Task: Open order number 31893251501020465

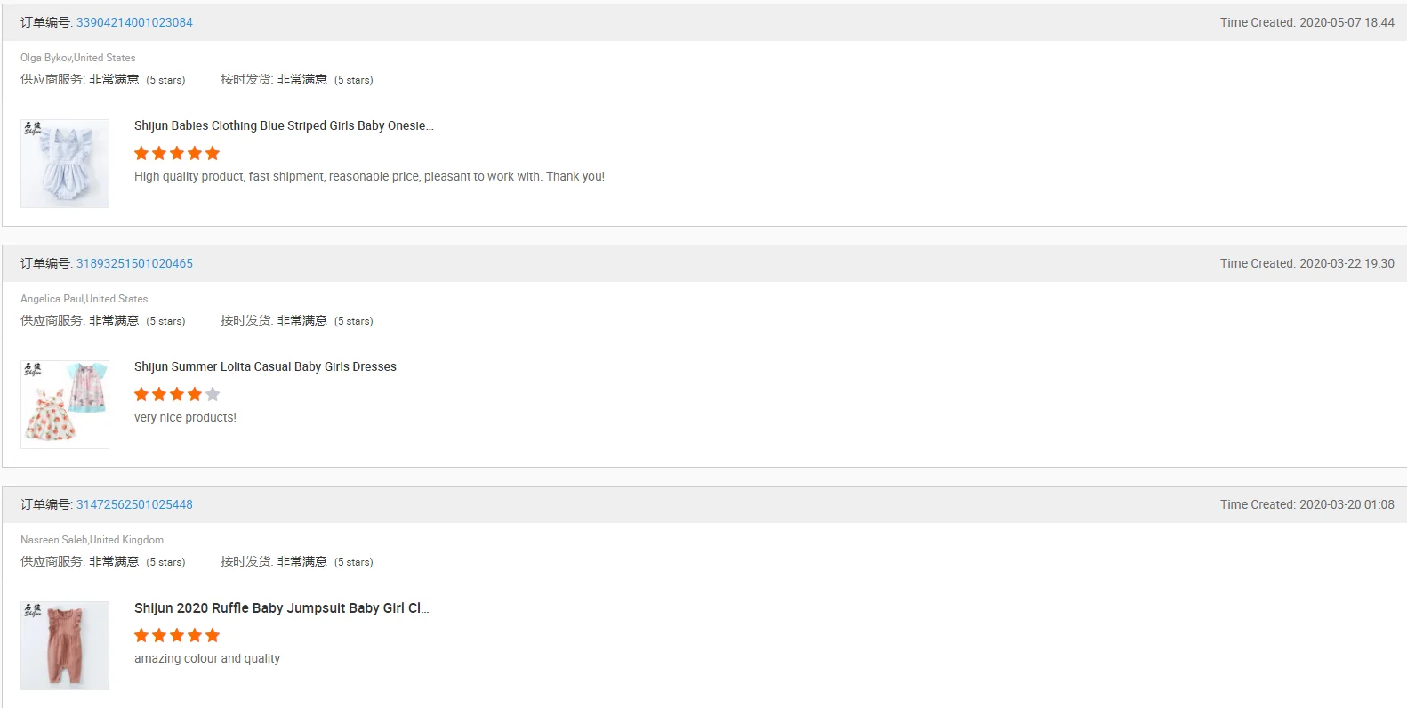Action: point(134,263)
